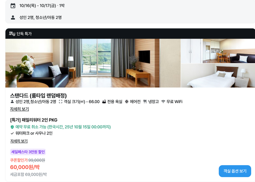This screenshot has width=255, height=182.
Task: Click the private bathroom bathtub icon
Action: coord(104,102)
